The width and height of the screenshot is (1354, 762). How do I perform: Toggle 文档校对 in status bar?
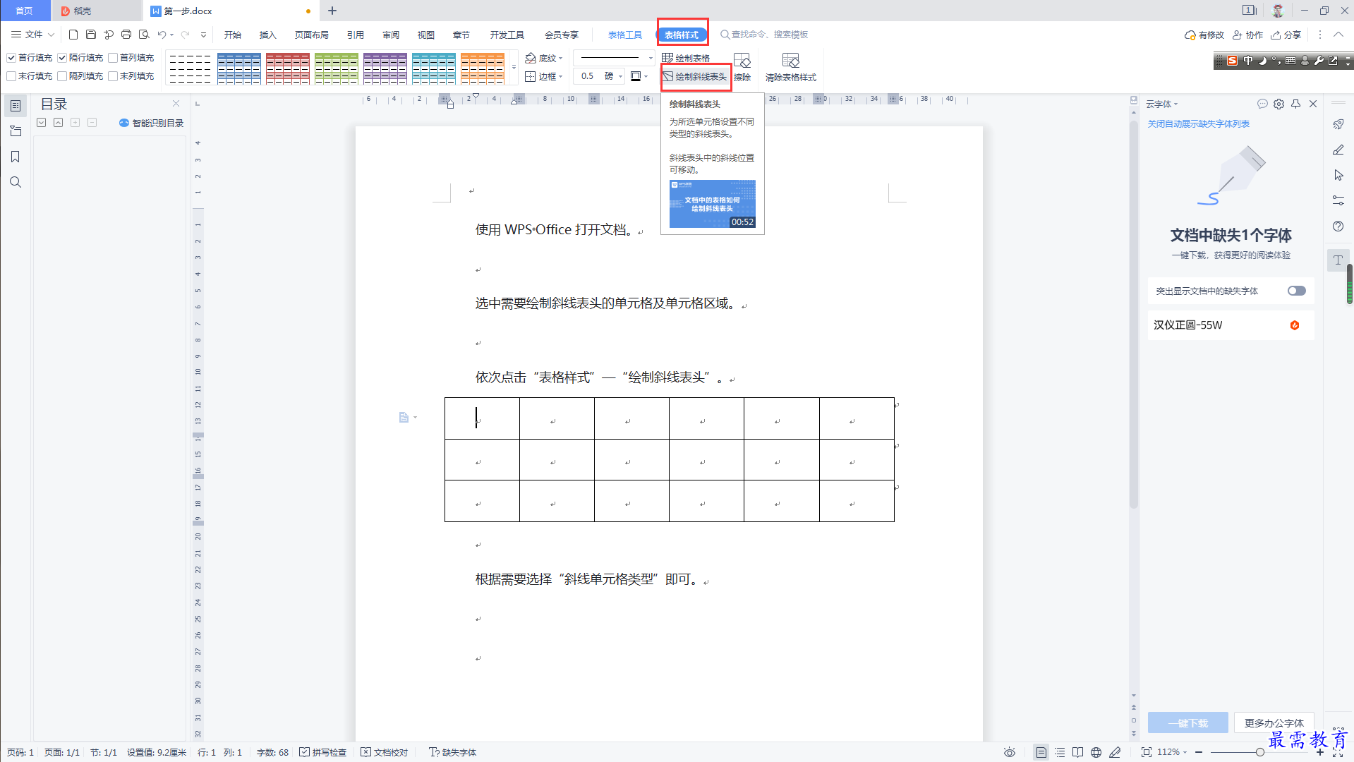pyautogui.click(x=385, y=752)
